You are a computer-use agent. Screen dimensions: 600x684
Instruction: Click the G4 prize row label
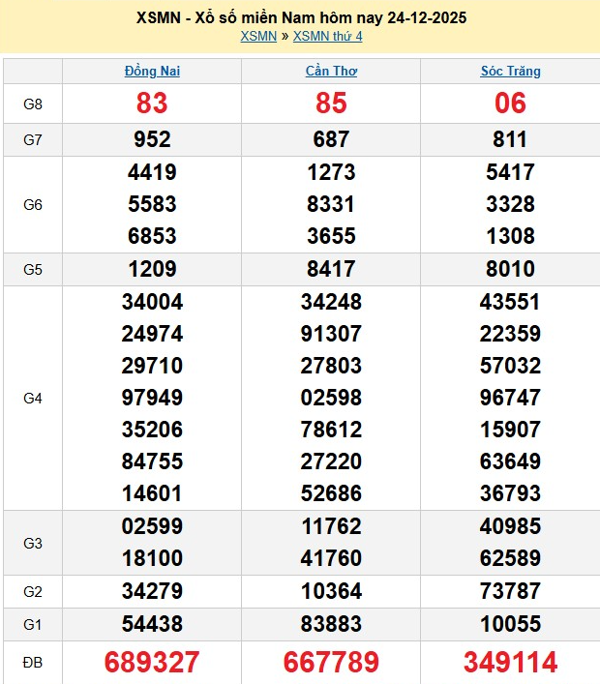32,398
